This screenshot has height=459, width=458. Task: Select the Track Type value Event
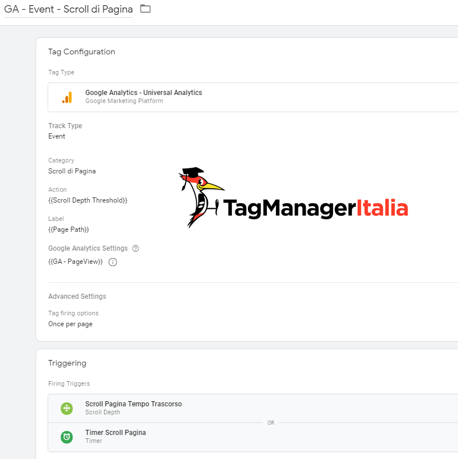(57, 136)
